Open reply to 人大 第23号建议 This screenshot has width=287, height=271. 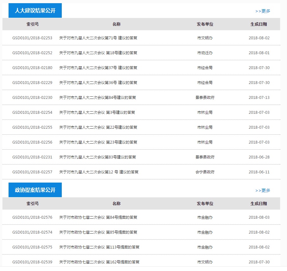(98, 142)
